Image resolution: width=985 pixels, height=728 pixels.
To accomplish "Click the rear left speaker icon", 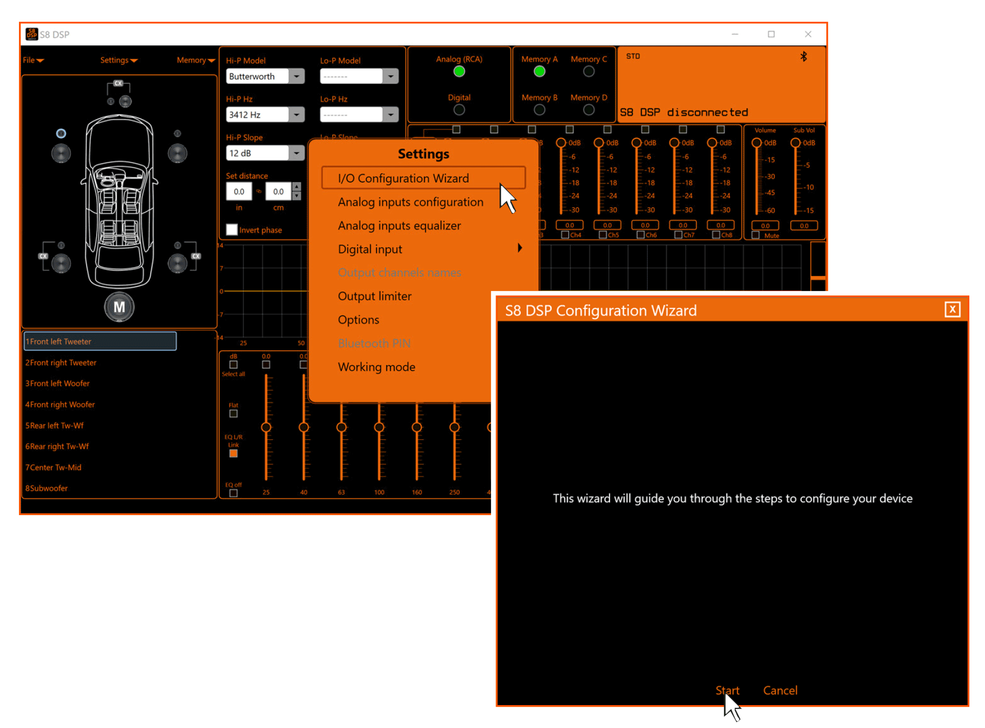I will 61,263.
